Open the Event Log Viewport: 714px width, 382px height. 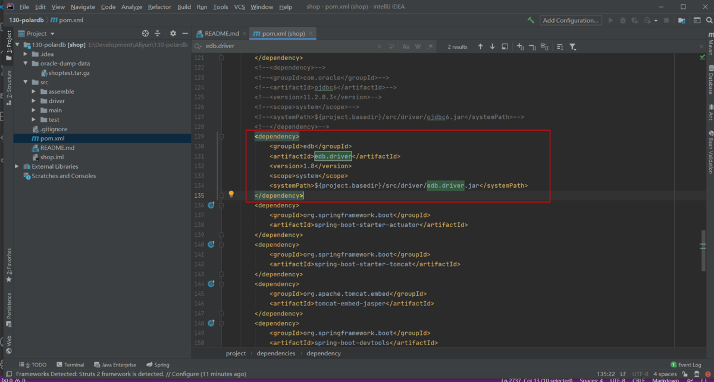point(686,365)
